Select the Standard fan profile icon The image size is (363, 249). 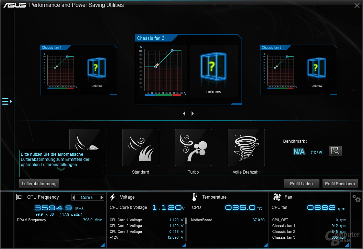(x=140, y=147)
